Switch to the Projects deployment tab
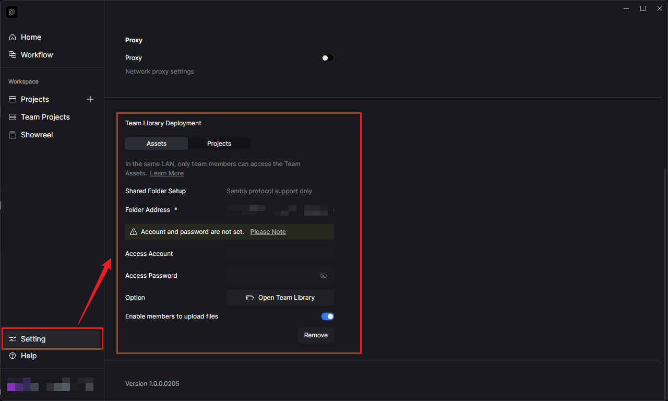Viewport: 668px width, 401px height. pos(219,144)
